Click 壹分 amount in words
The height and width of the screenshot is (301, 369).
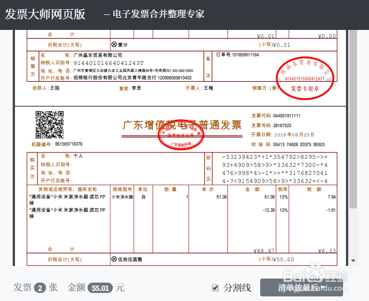[123, 45]
